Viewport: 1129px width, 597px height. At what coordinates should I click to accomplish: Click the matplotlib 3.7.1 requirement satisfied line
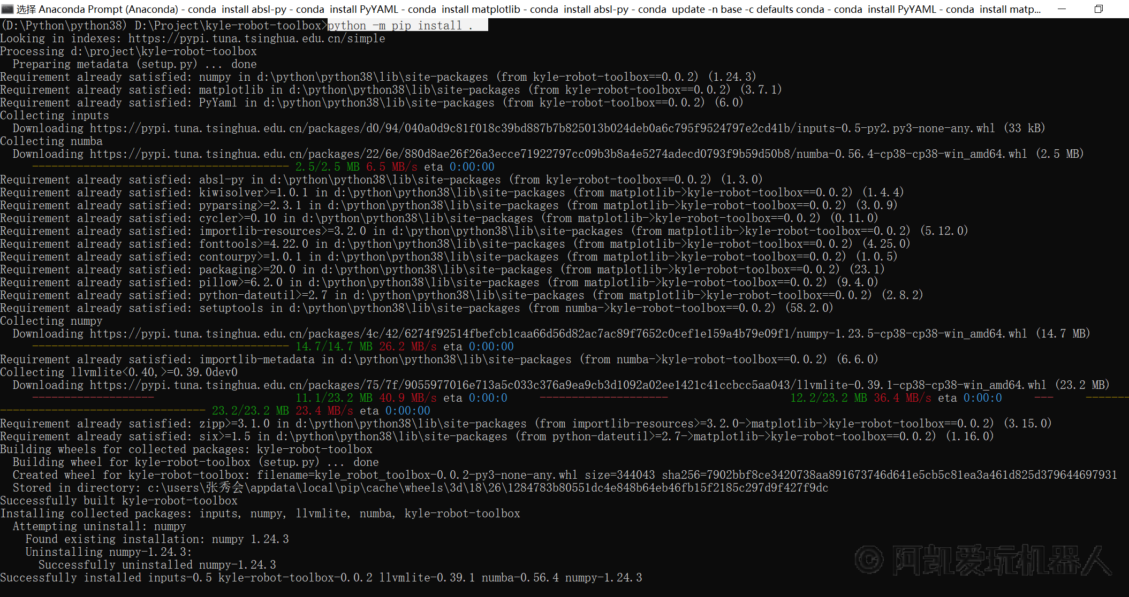(x=391, y=90)
